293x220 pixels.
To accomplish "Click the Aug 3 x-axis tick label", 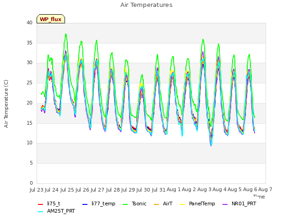I will tap(204, 190).
